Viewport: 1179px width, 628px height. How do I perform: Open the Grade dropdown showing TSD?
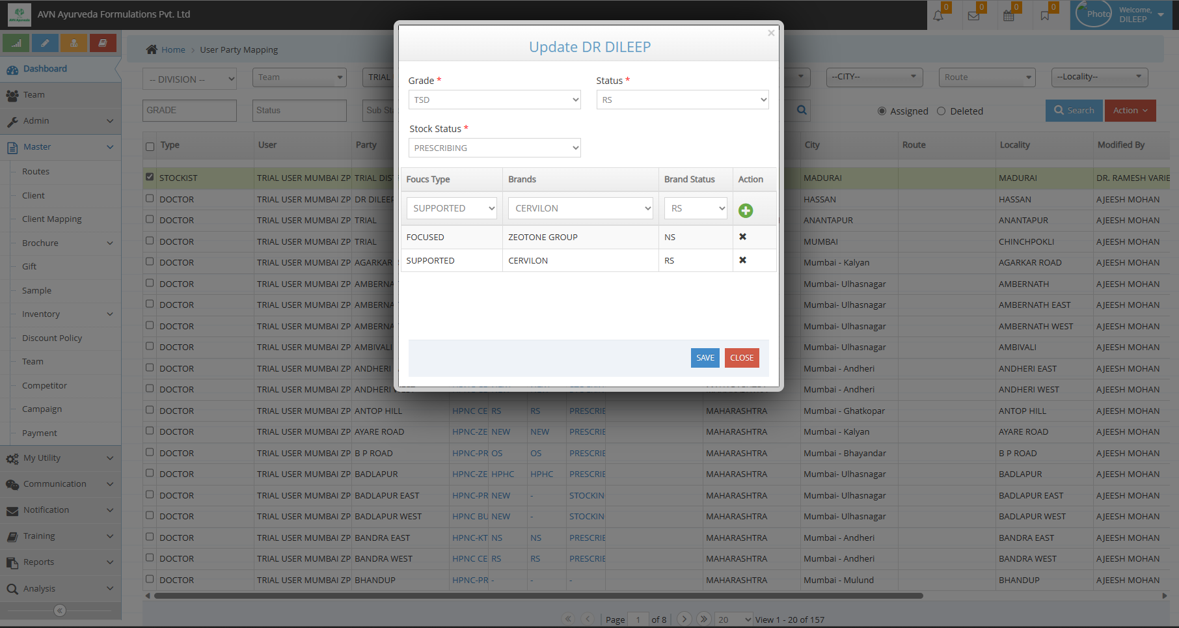click(x=495, y=100)
